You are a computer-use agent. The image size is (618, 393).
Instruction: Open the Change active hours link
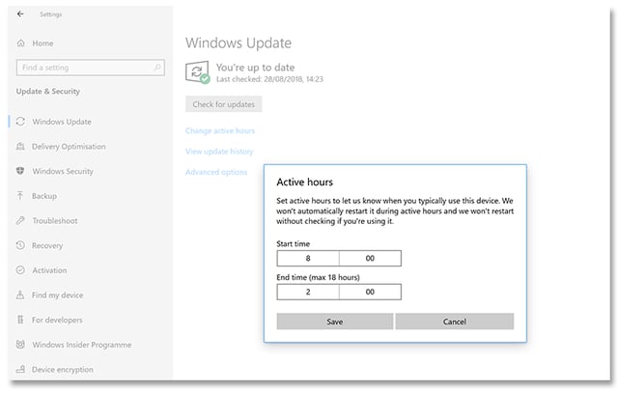220,130
